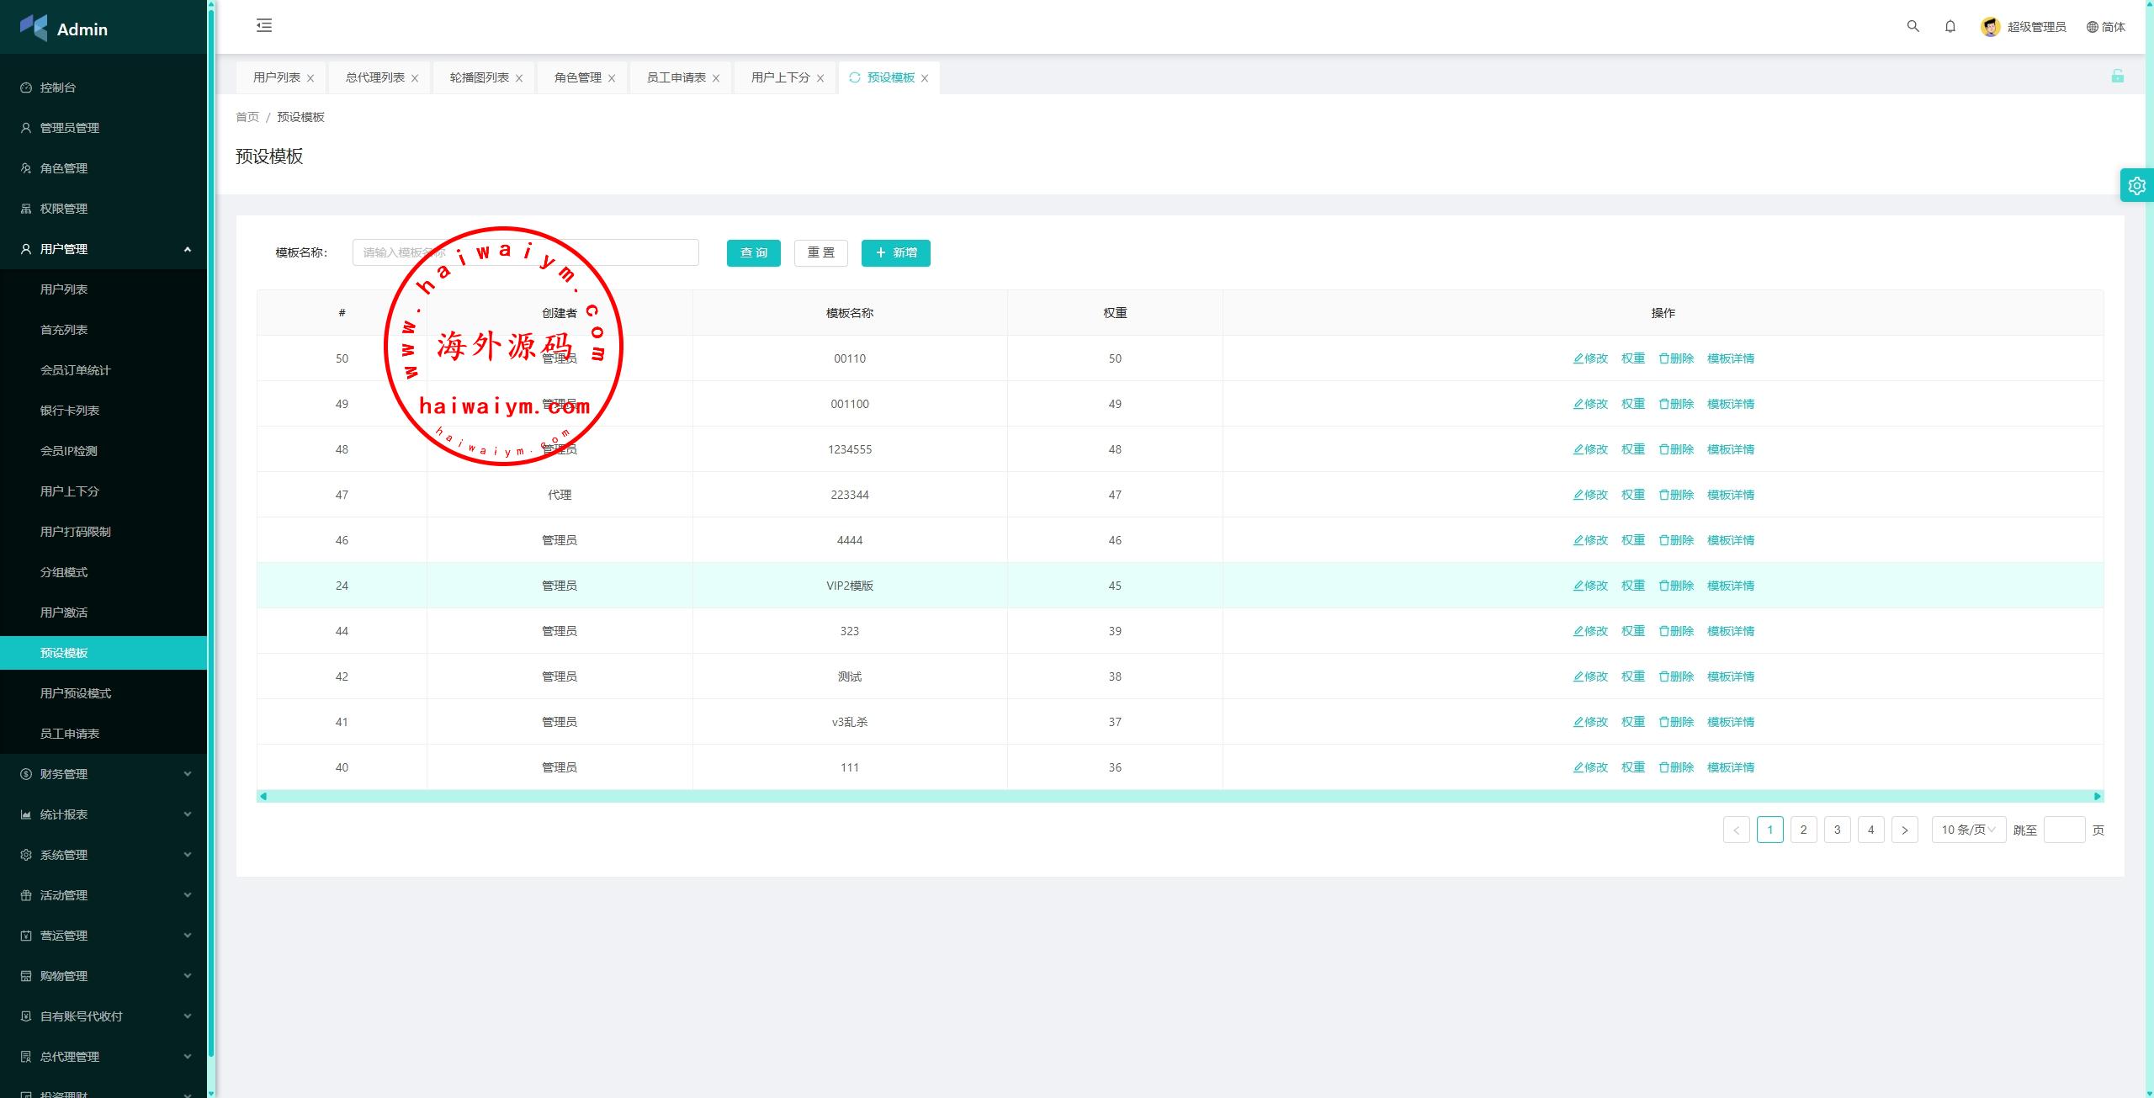Screen dimensions: 2154x1098
Task: Switch to the 角色管理 tab
Action: tap(577, 77)
